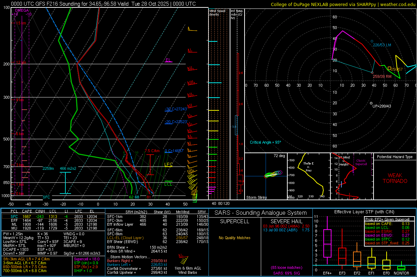Click the 'Potential Hazard Type' header
Screen dimensions: 417x277
[x=395, y=157]
